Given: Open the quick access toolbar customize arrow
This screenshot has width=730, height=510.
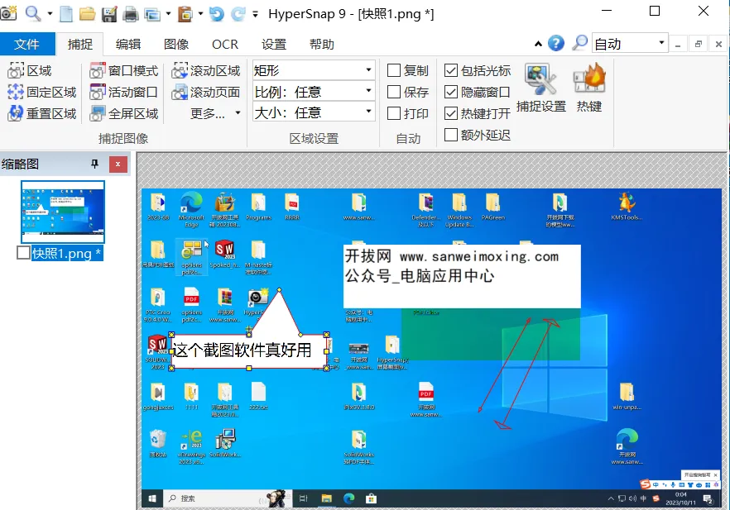Looking at the screenshot, I should tap(255, 14).
